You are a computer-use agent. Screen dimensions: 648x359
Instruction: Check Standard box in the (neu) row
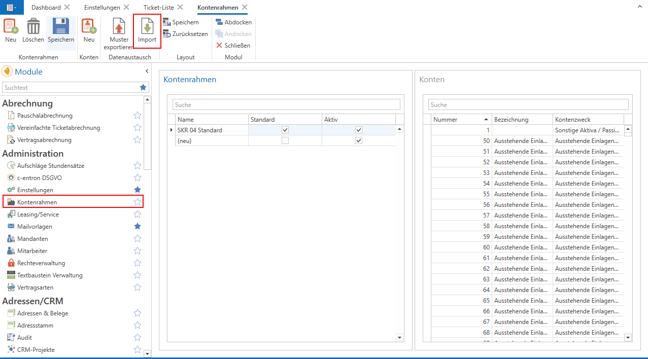(285, 140)
